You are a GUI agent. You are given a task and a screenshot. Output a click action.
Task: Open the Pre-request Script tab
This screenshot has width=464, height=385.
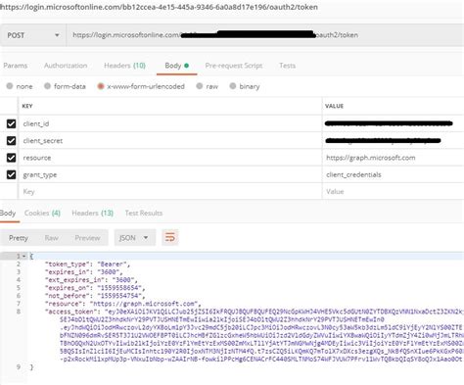pos(234,66)
